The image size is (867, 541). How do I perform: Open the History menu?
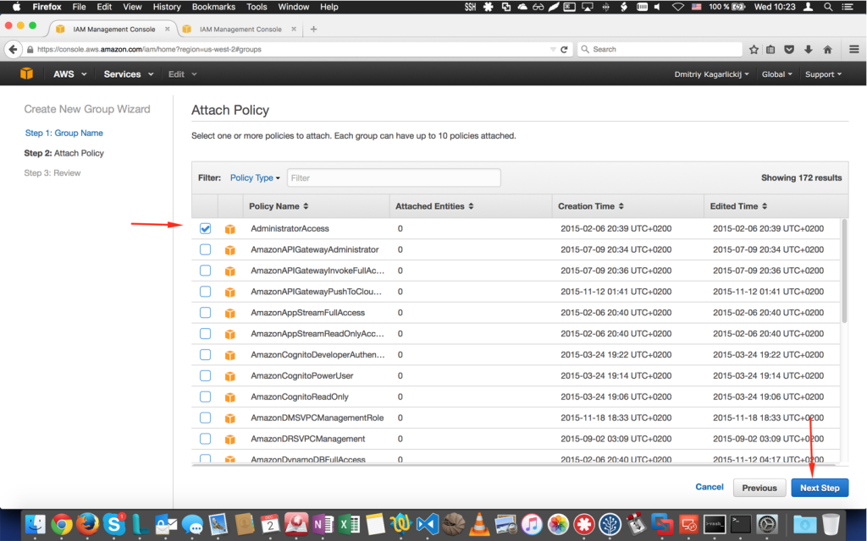167,7
